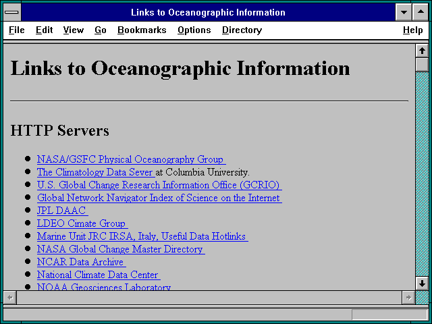Open the Go menu
Viewport: 432px width, 324px height.
tap(101, 30)
